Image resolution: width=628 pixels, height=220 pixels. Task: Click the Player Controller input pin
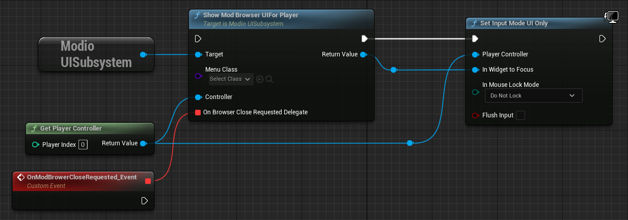[x=475, y=54]
